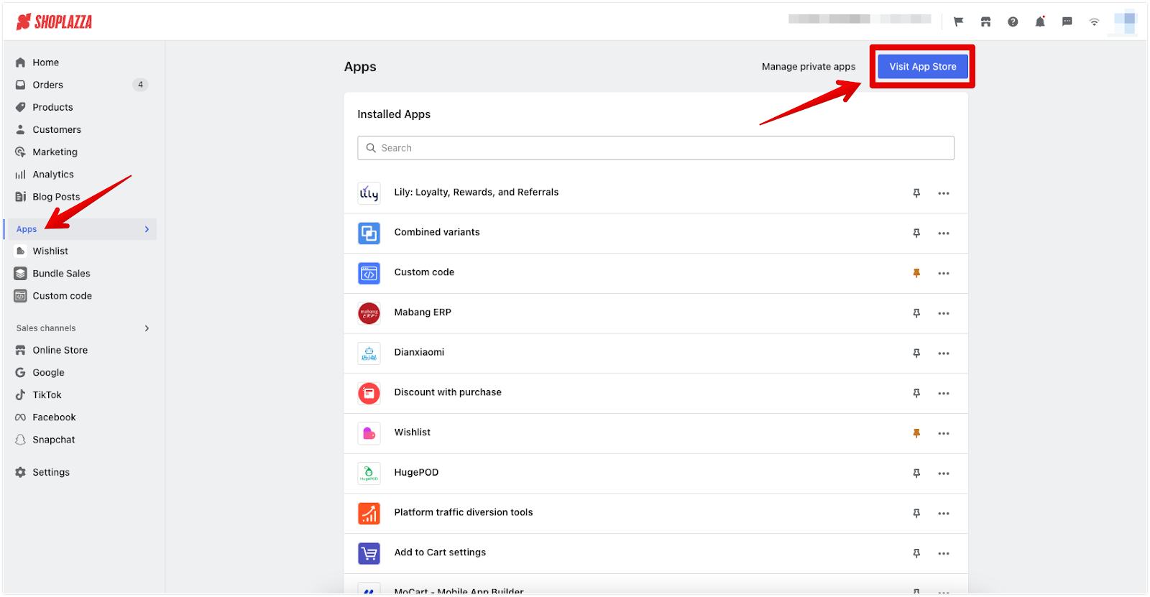
Task: Expand the Sales channels chevron
Action: 147,328
